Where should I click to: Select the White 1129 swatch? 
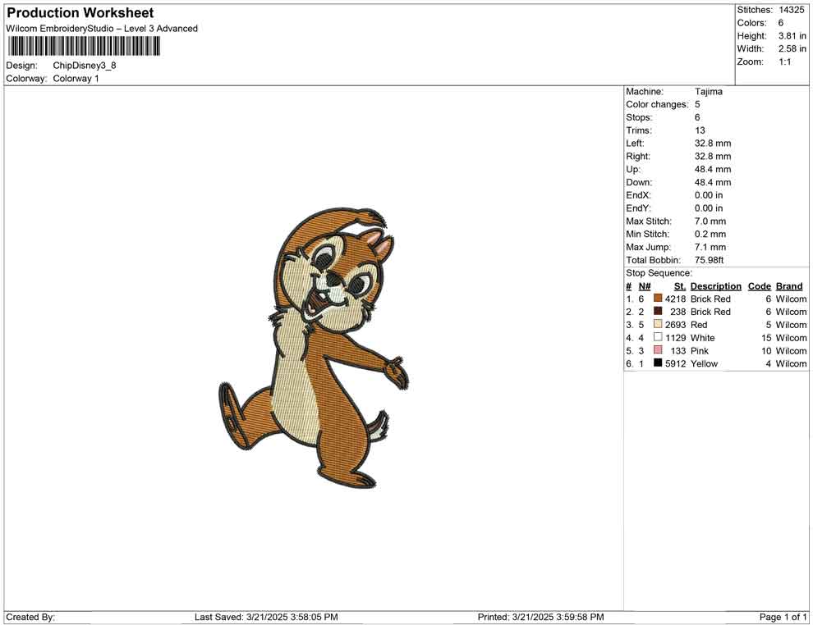click(x=658, y=337)
